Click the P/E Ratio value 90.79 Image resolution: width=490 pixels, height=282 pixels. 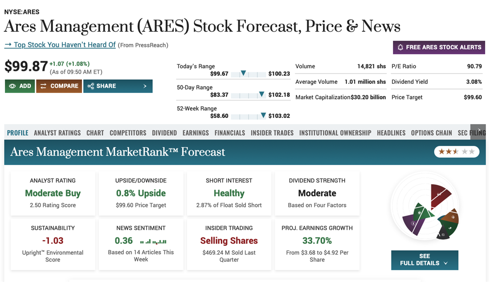click(x=474, y=66)
